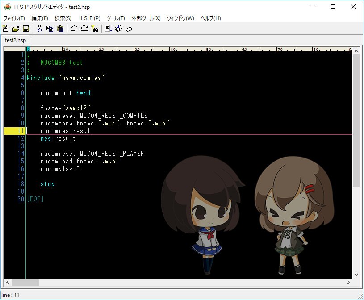Open a script file using the Open icon

(15, 28)
